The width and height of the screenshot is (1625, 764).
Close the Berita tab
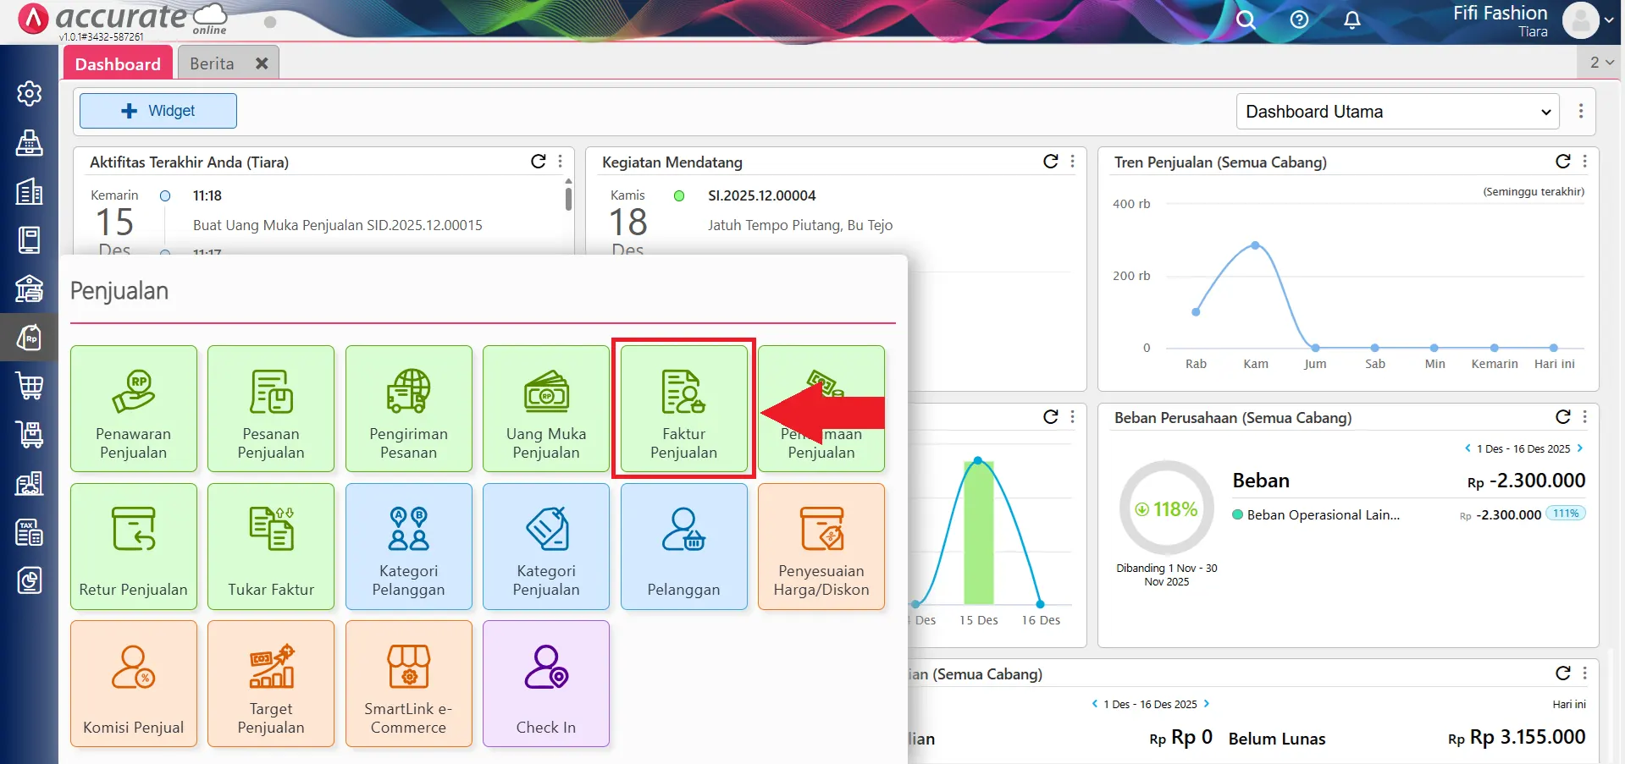[x=262, y=64]
